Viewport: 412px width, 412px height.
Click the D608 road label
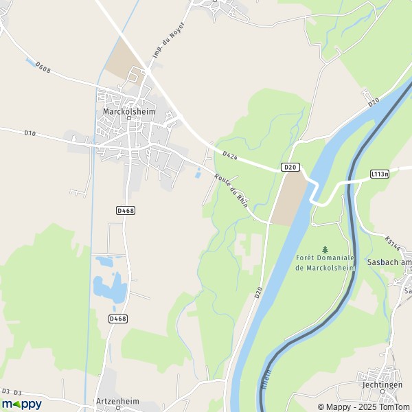click(x=43, y=67)
